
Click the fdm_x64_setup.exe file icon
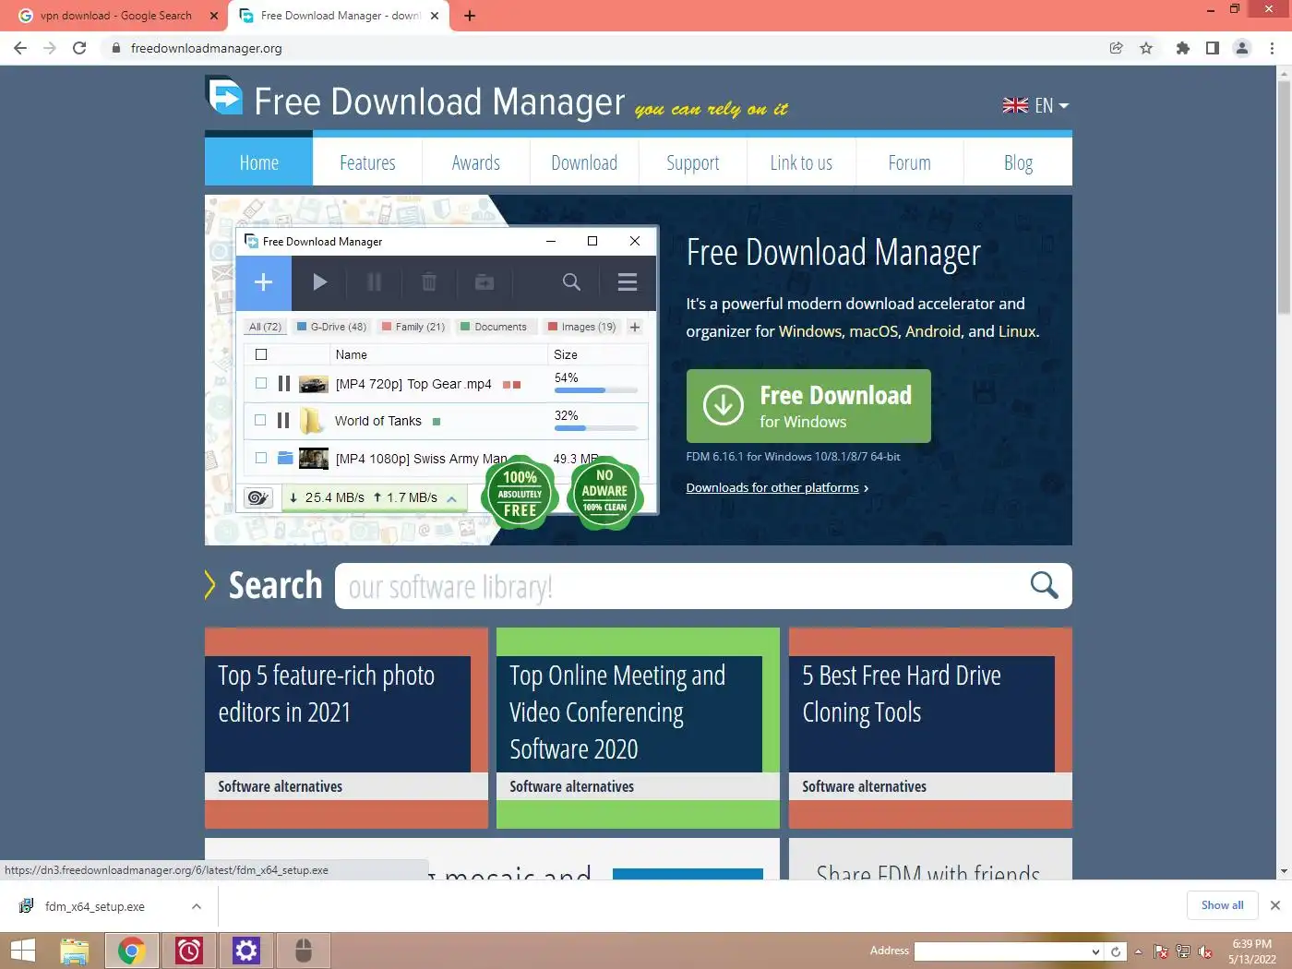26,906
